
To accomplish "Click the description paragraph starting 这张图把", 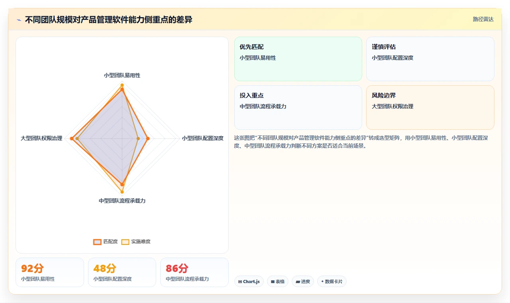I will tap(362, 142).
